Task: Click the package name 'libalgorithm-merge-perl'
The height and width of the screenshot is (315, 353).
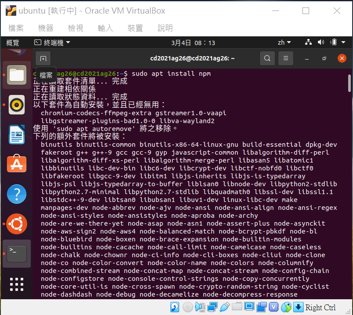Action: click(x=189, y=160)
